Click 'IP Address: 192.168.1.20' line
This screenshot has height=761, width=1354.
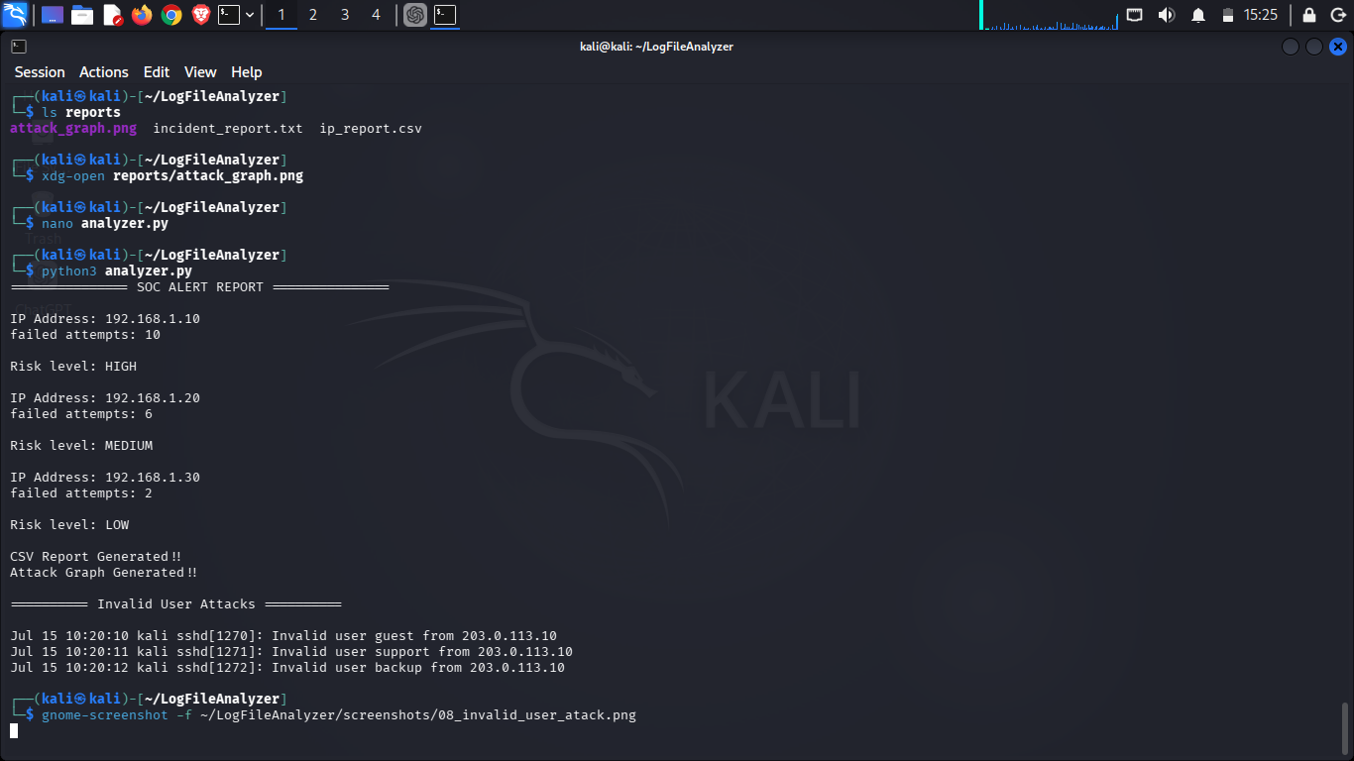click(105, 398)
